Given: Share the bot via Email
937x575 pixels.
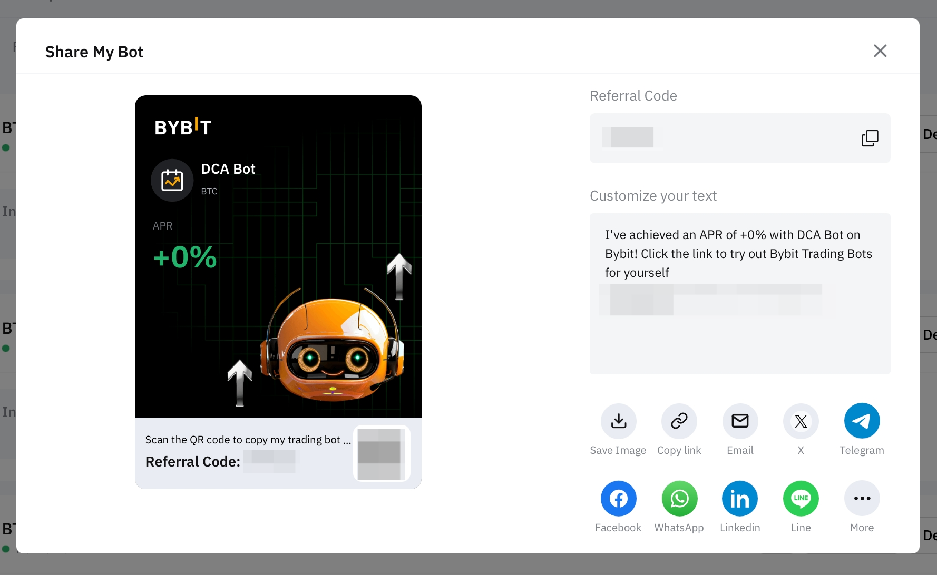Looking at the screenshot, I should coord(740,421).
